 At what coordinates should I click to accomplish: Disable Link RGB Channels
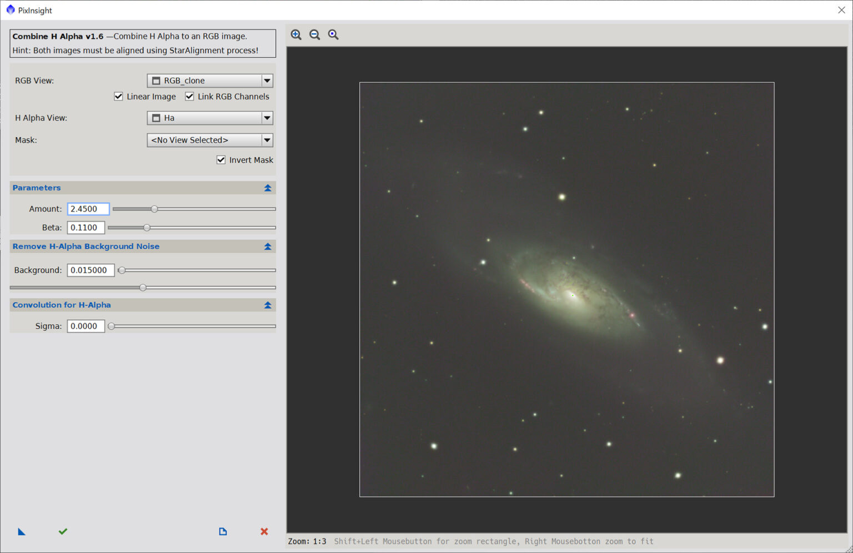[x=189, y=96]
